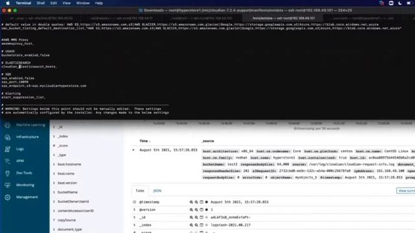415x233 pixels.
Task: Filter for value on @version row
Action: pos(191,210)
